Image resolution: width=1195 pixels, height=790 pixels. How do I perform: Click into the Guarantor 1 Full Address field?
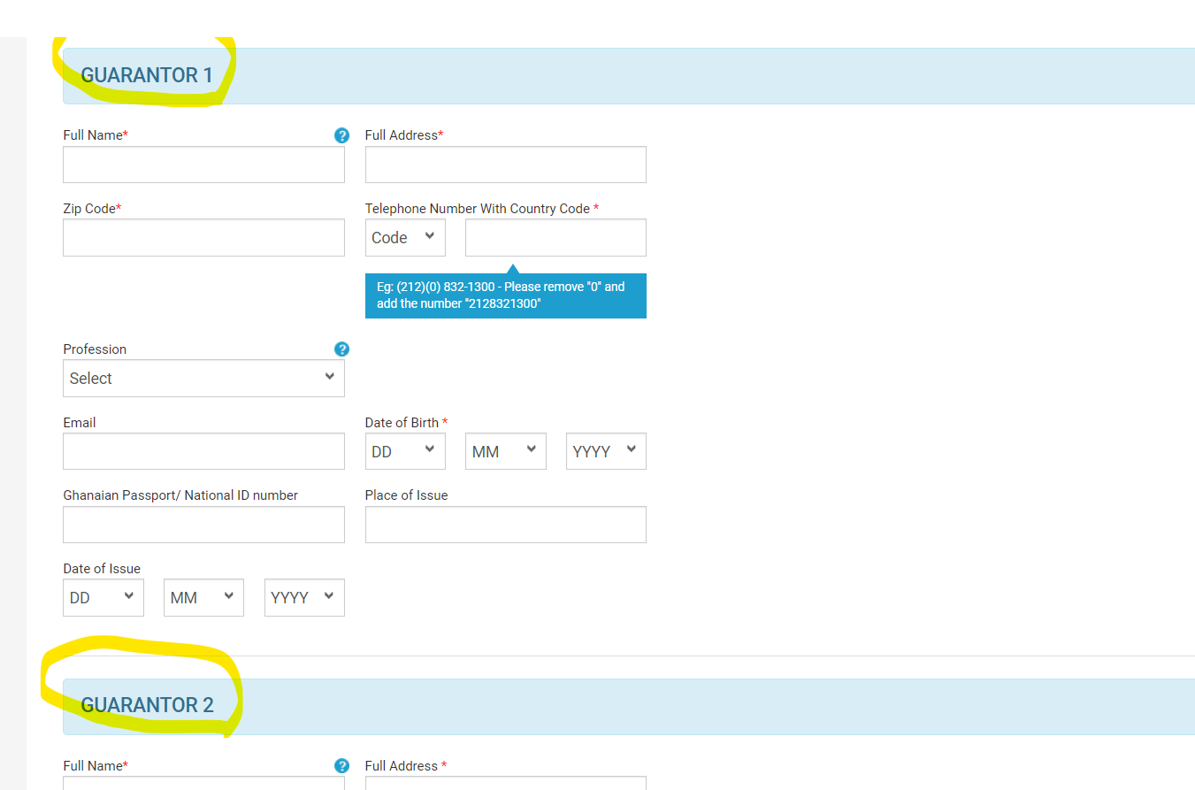[x=506, y=165]
